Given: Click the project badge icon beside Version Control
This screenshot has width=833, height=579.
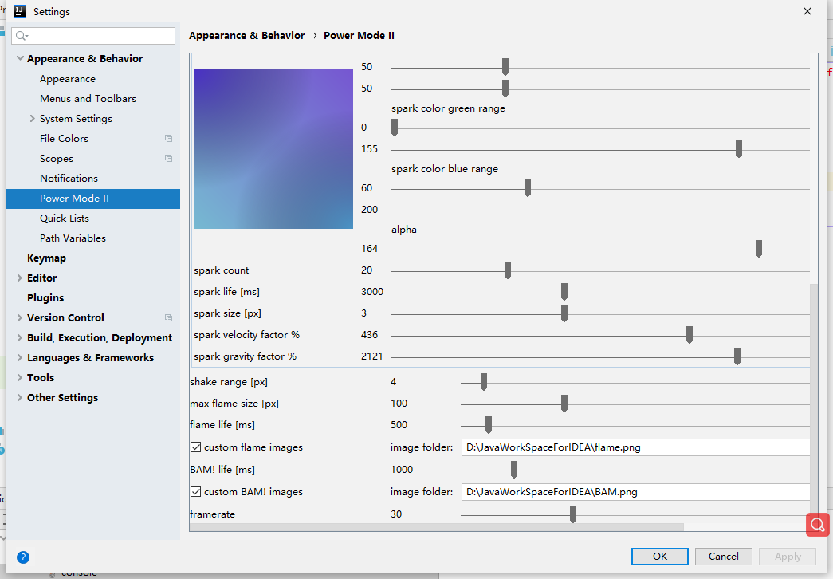Looking at the screenshot, I should tap(169, 317).
